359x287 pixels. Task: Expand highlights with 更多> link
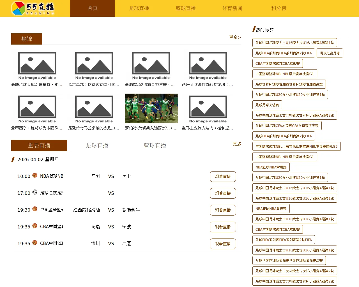point(235,37)
